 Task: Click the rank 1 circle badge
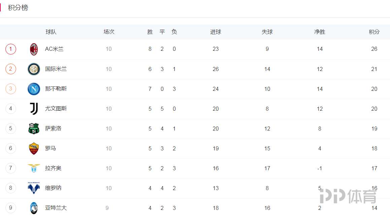(x=11, y=49)
